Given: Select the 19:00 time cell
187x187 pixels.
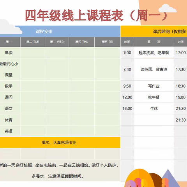Looking at the screenshot, I should pyautogui.click(x=181, y=97).
